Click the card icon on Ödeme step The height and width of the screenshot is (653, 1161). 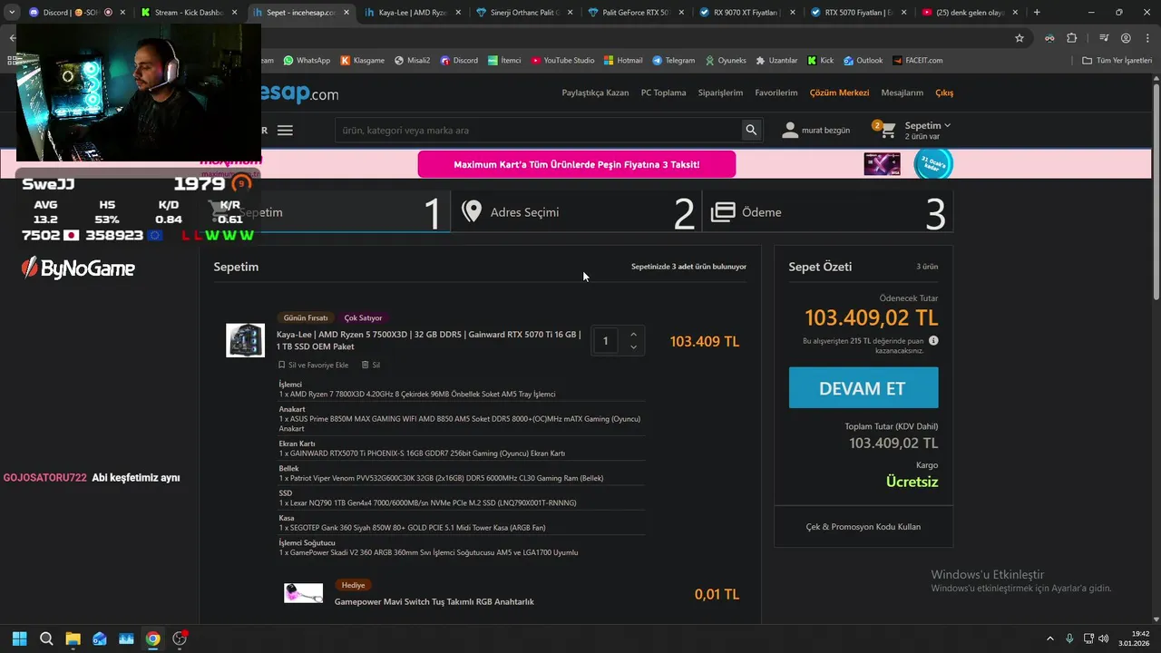[x=723, y=212]
